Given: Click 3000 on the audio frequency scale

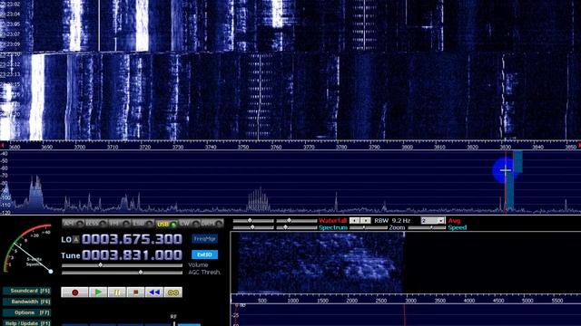Looking at the screenshot, I should pyautogui.click(x=410, y=301).
